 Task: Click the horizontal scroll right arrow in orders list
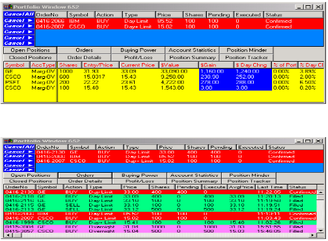(x=312, y=235)
